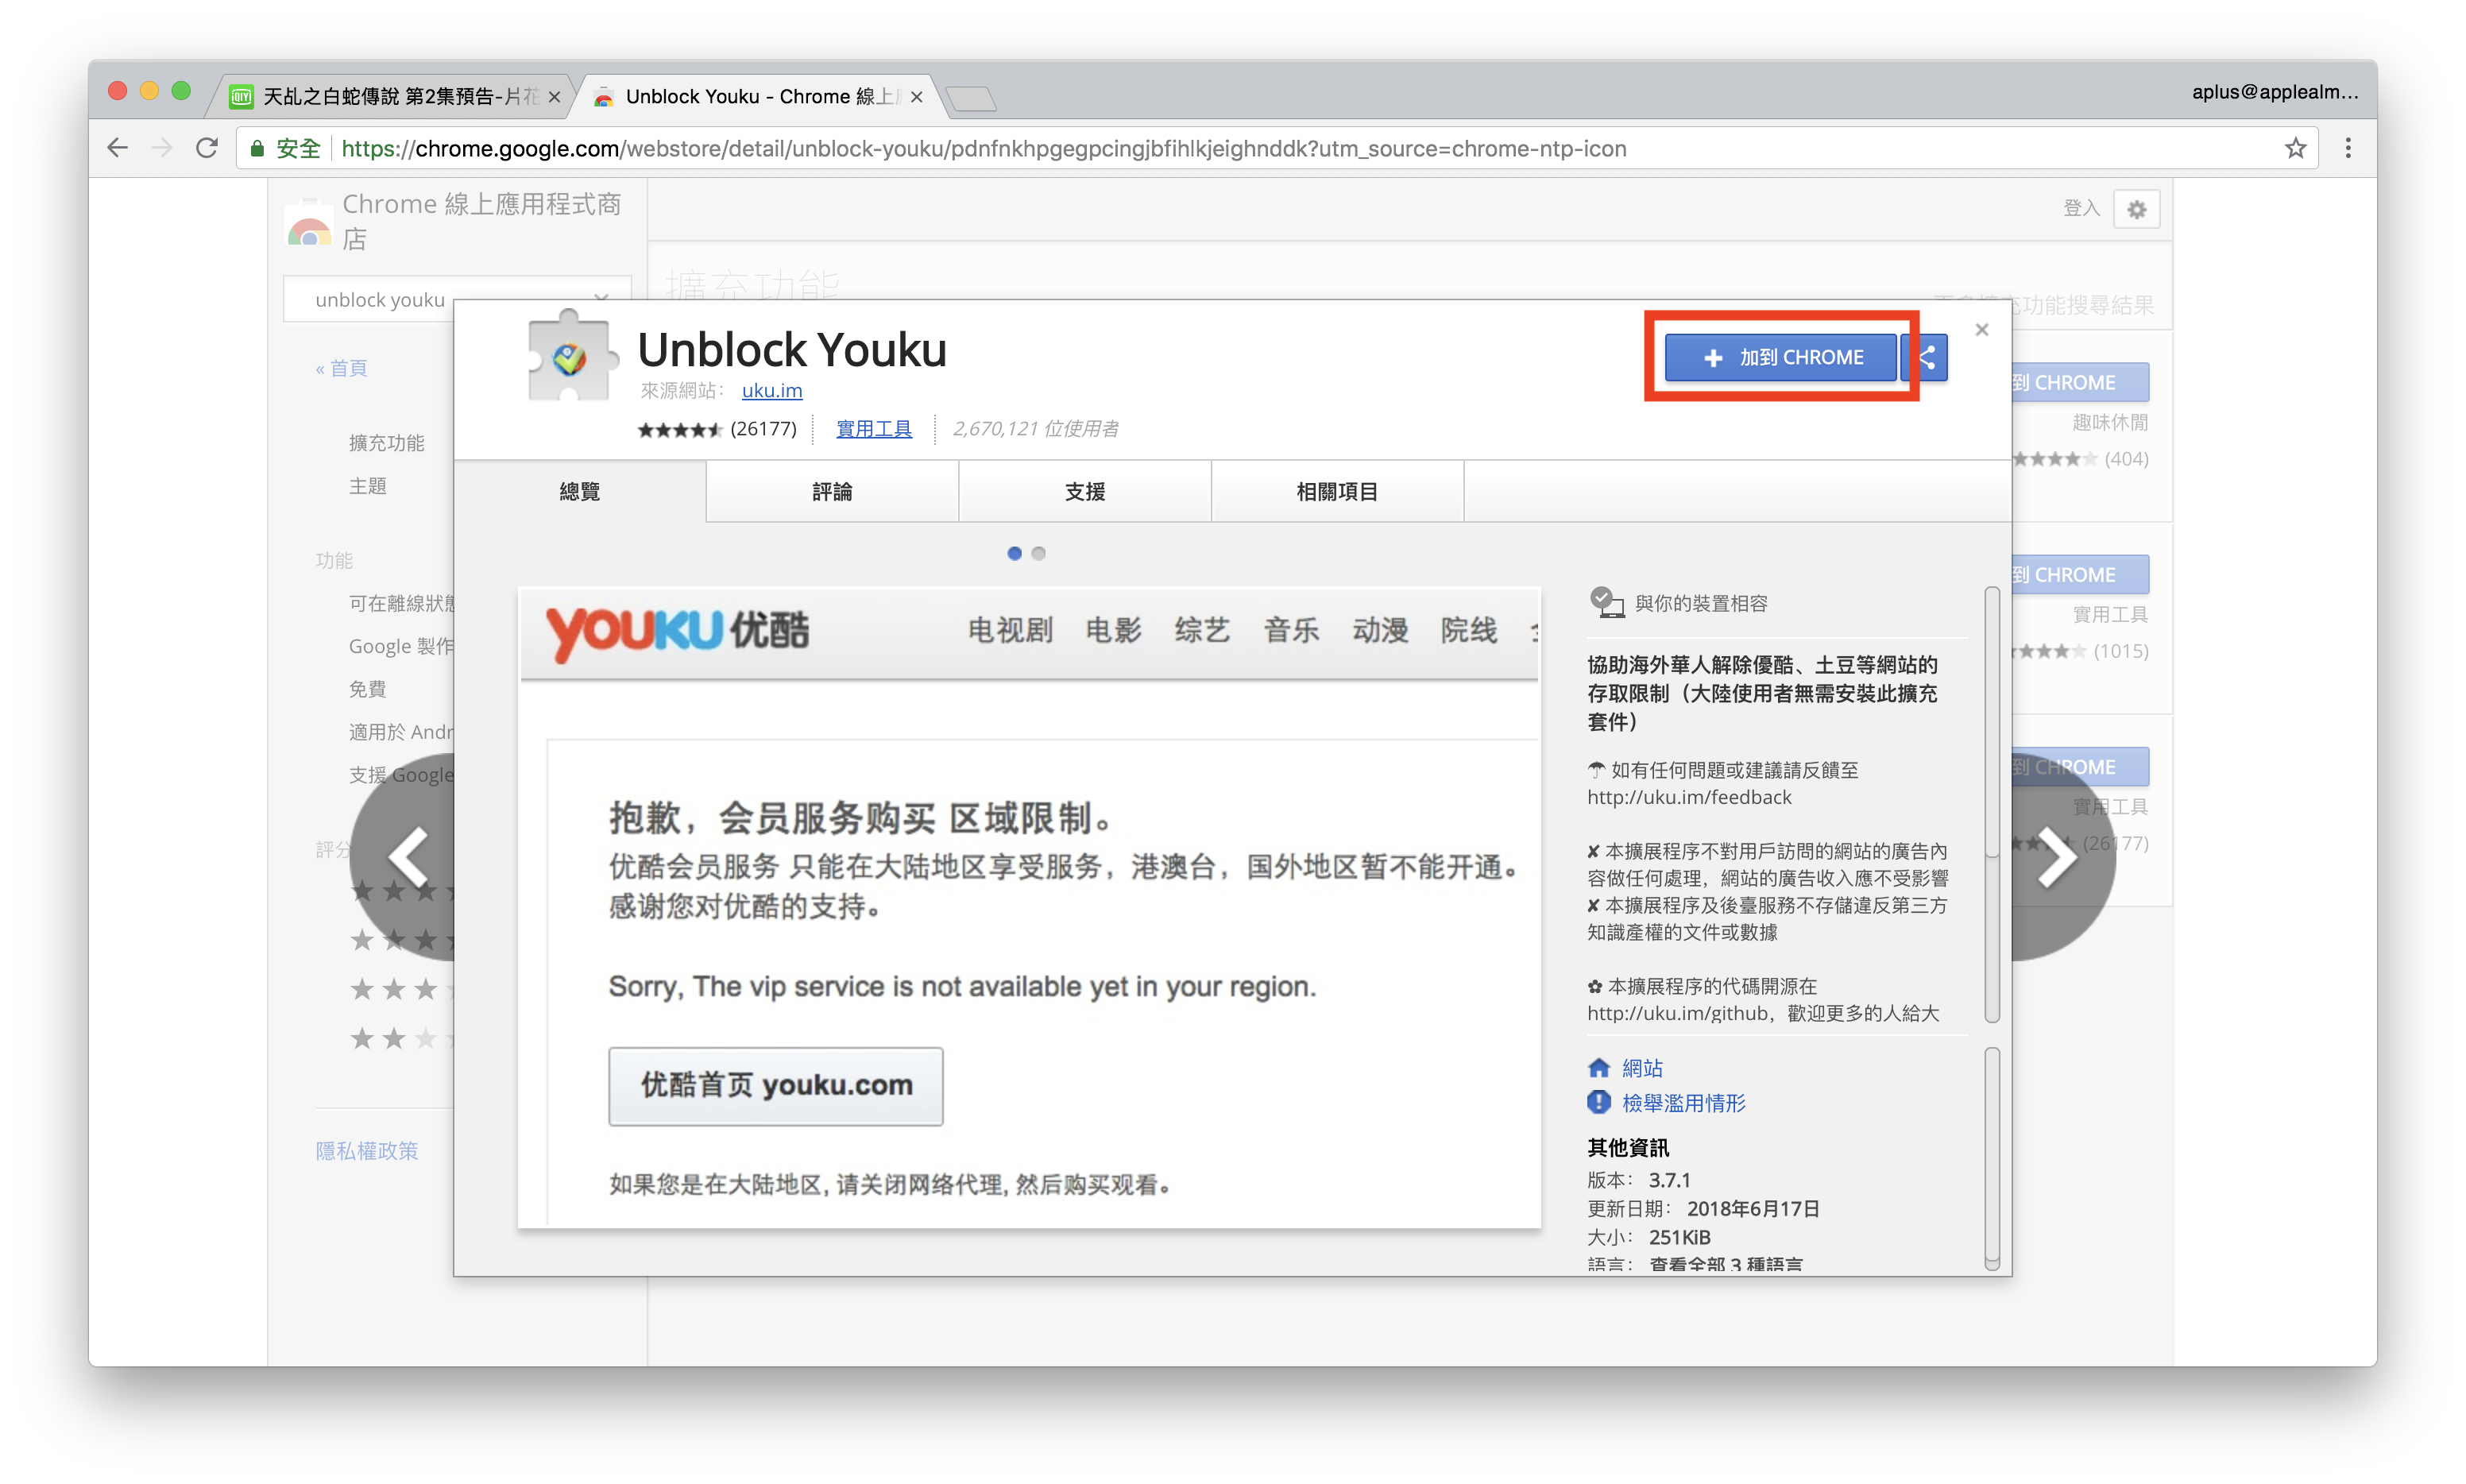
Task: Open the 支援 tab
Action: point(1085,491)
